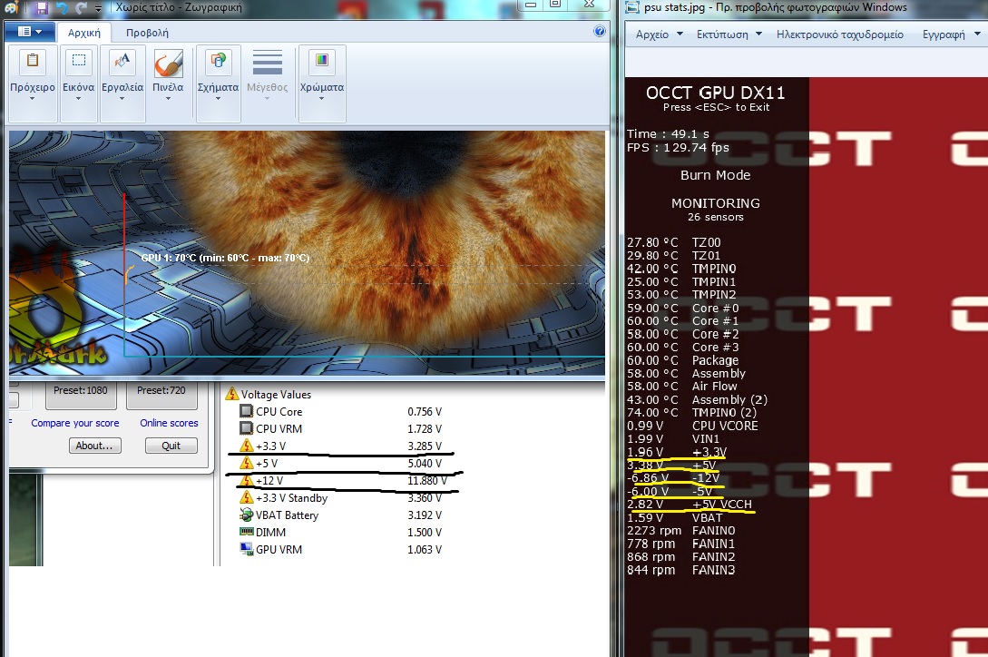This screenshot has width=988, height=657.
Task: Click the Preset:1080 button on the canvas
Action: [x=81, y=394]
